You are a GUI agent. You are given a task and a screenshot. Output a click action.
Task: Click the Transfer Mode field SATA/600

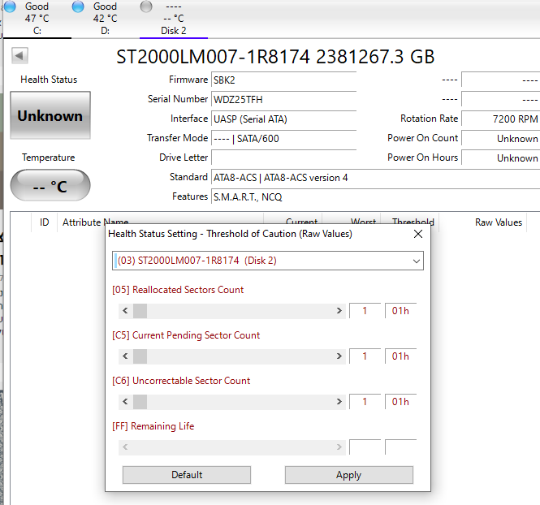pos(283,139)
